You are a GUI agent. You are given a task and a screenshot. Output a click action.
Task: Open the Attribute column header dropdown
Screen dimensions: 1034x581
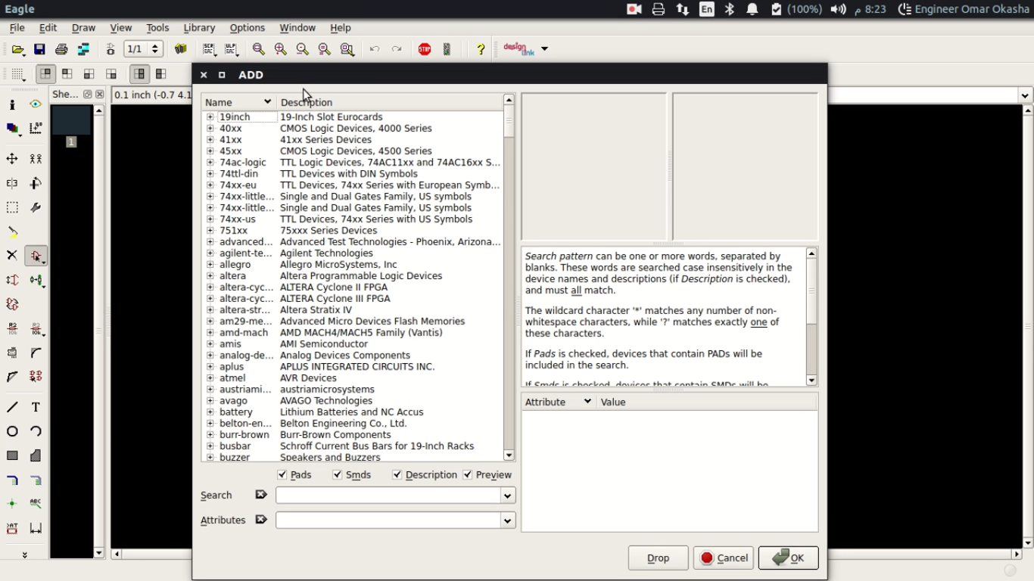pyautogui.click(x=587, y=402)
